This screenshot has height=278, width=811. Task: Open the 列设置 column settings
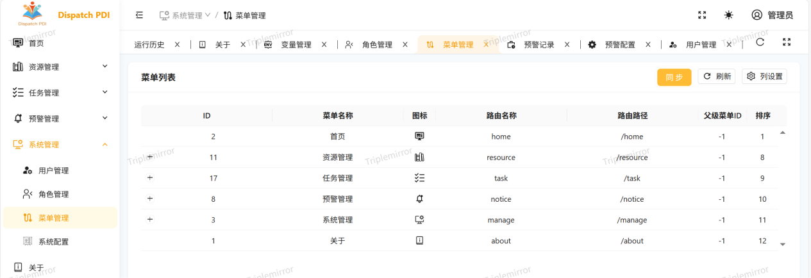(764, 77)
